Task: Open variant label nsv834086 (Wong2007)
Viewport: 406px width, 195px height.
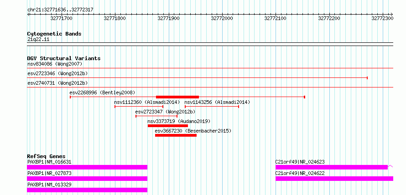Action: click(55, 64)
